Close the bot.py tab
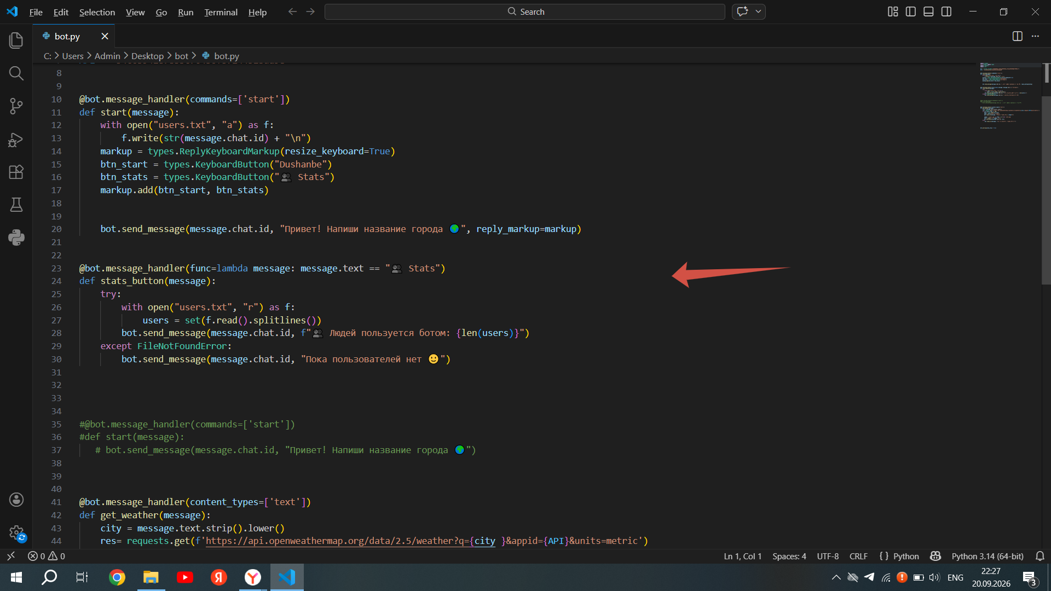Screen dimensions: 1051x591 105,36
